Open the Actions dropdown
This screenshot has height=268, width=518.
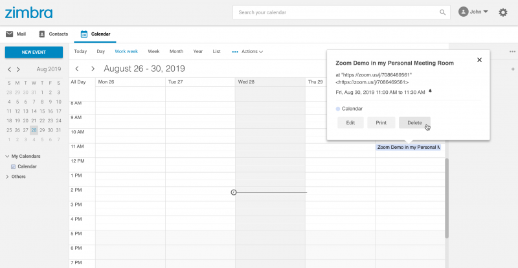click(252, 52)
